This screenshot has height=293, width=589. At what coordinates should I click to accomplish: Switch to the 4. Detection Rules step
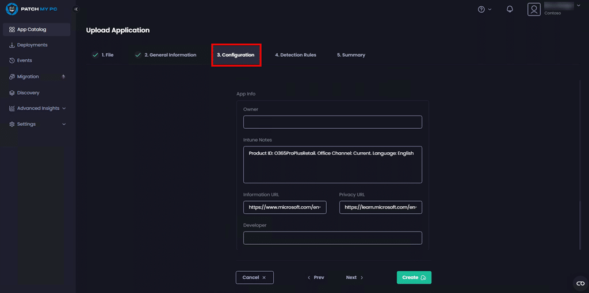click(295, 55)
